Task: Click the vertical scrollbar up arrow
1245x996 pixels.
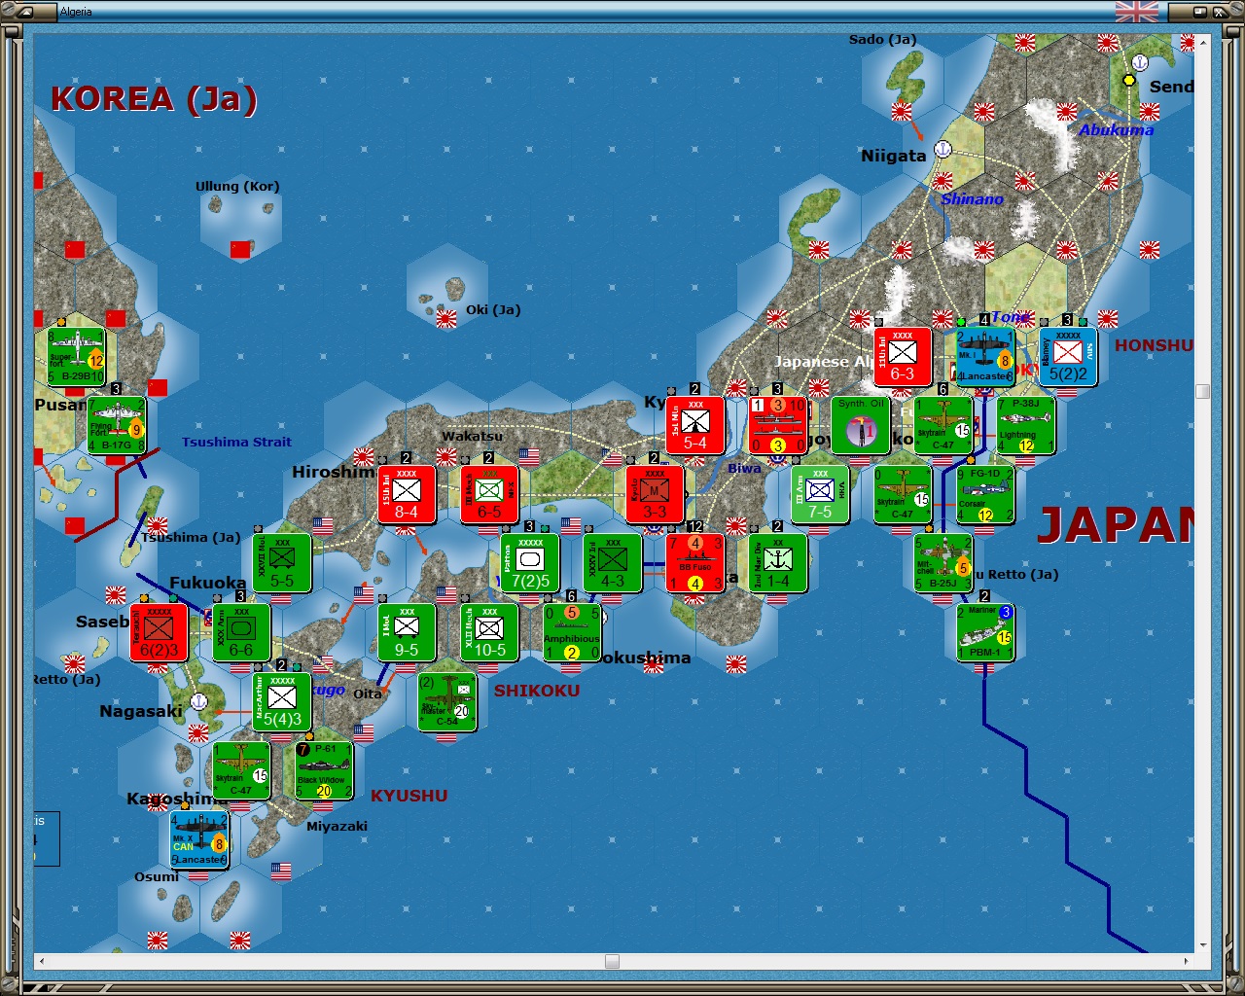Action: tap(1203, 41)
